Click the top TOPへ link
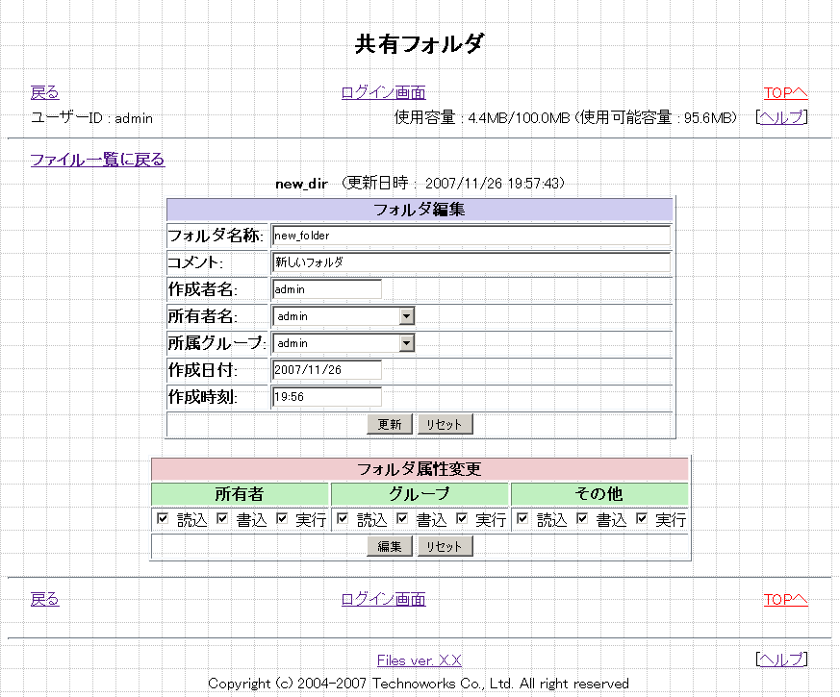The height and width of the screenshot is (697, 840). [x=785, y=92]
